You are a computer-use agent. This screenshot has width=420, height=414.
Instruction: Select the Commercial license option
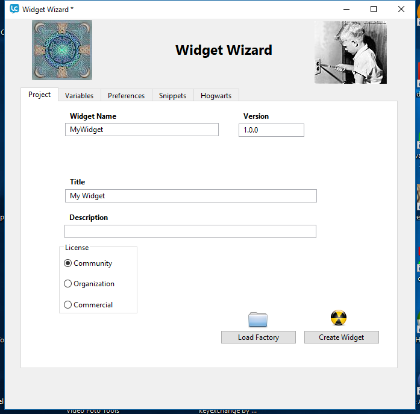89,305
